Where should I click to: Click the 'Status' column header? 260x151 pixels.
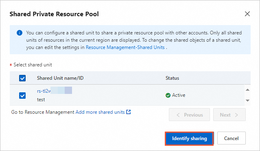tap(172, 78)
